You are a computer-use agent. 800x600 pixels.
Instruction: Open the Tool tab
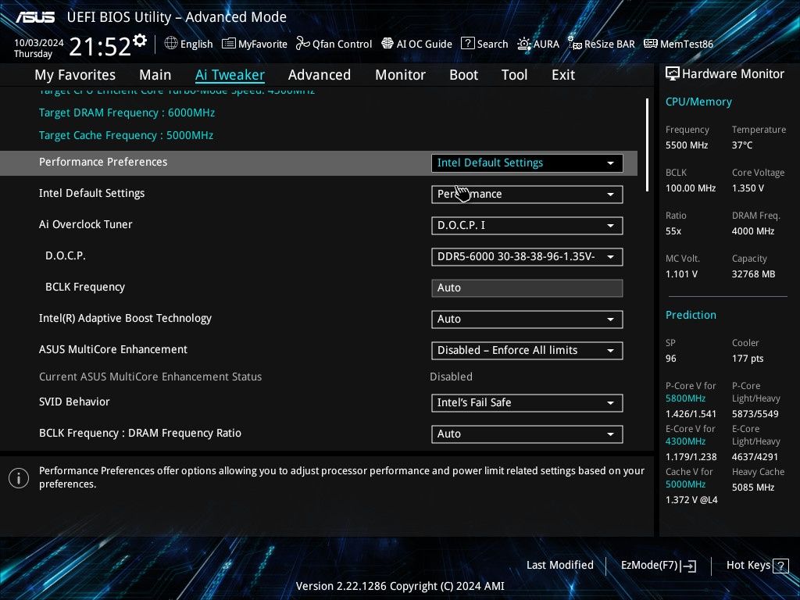(x=514, y=75)
